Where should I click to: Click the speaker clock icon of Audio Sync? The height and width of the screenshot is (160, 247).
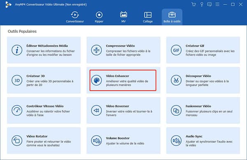(x=176, y=141)
